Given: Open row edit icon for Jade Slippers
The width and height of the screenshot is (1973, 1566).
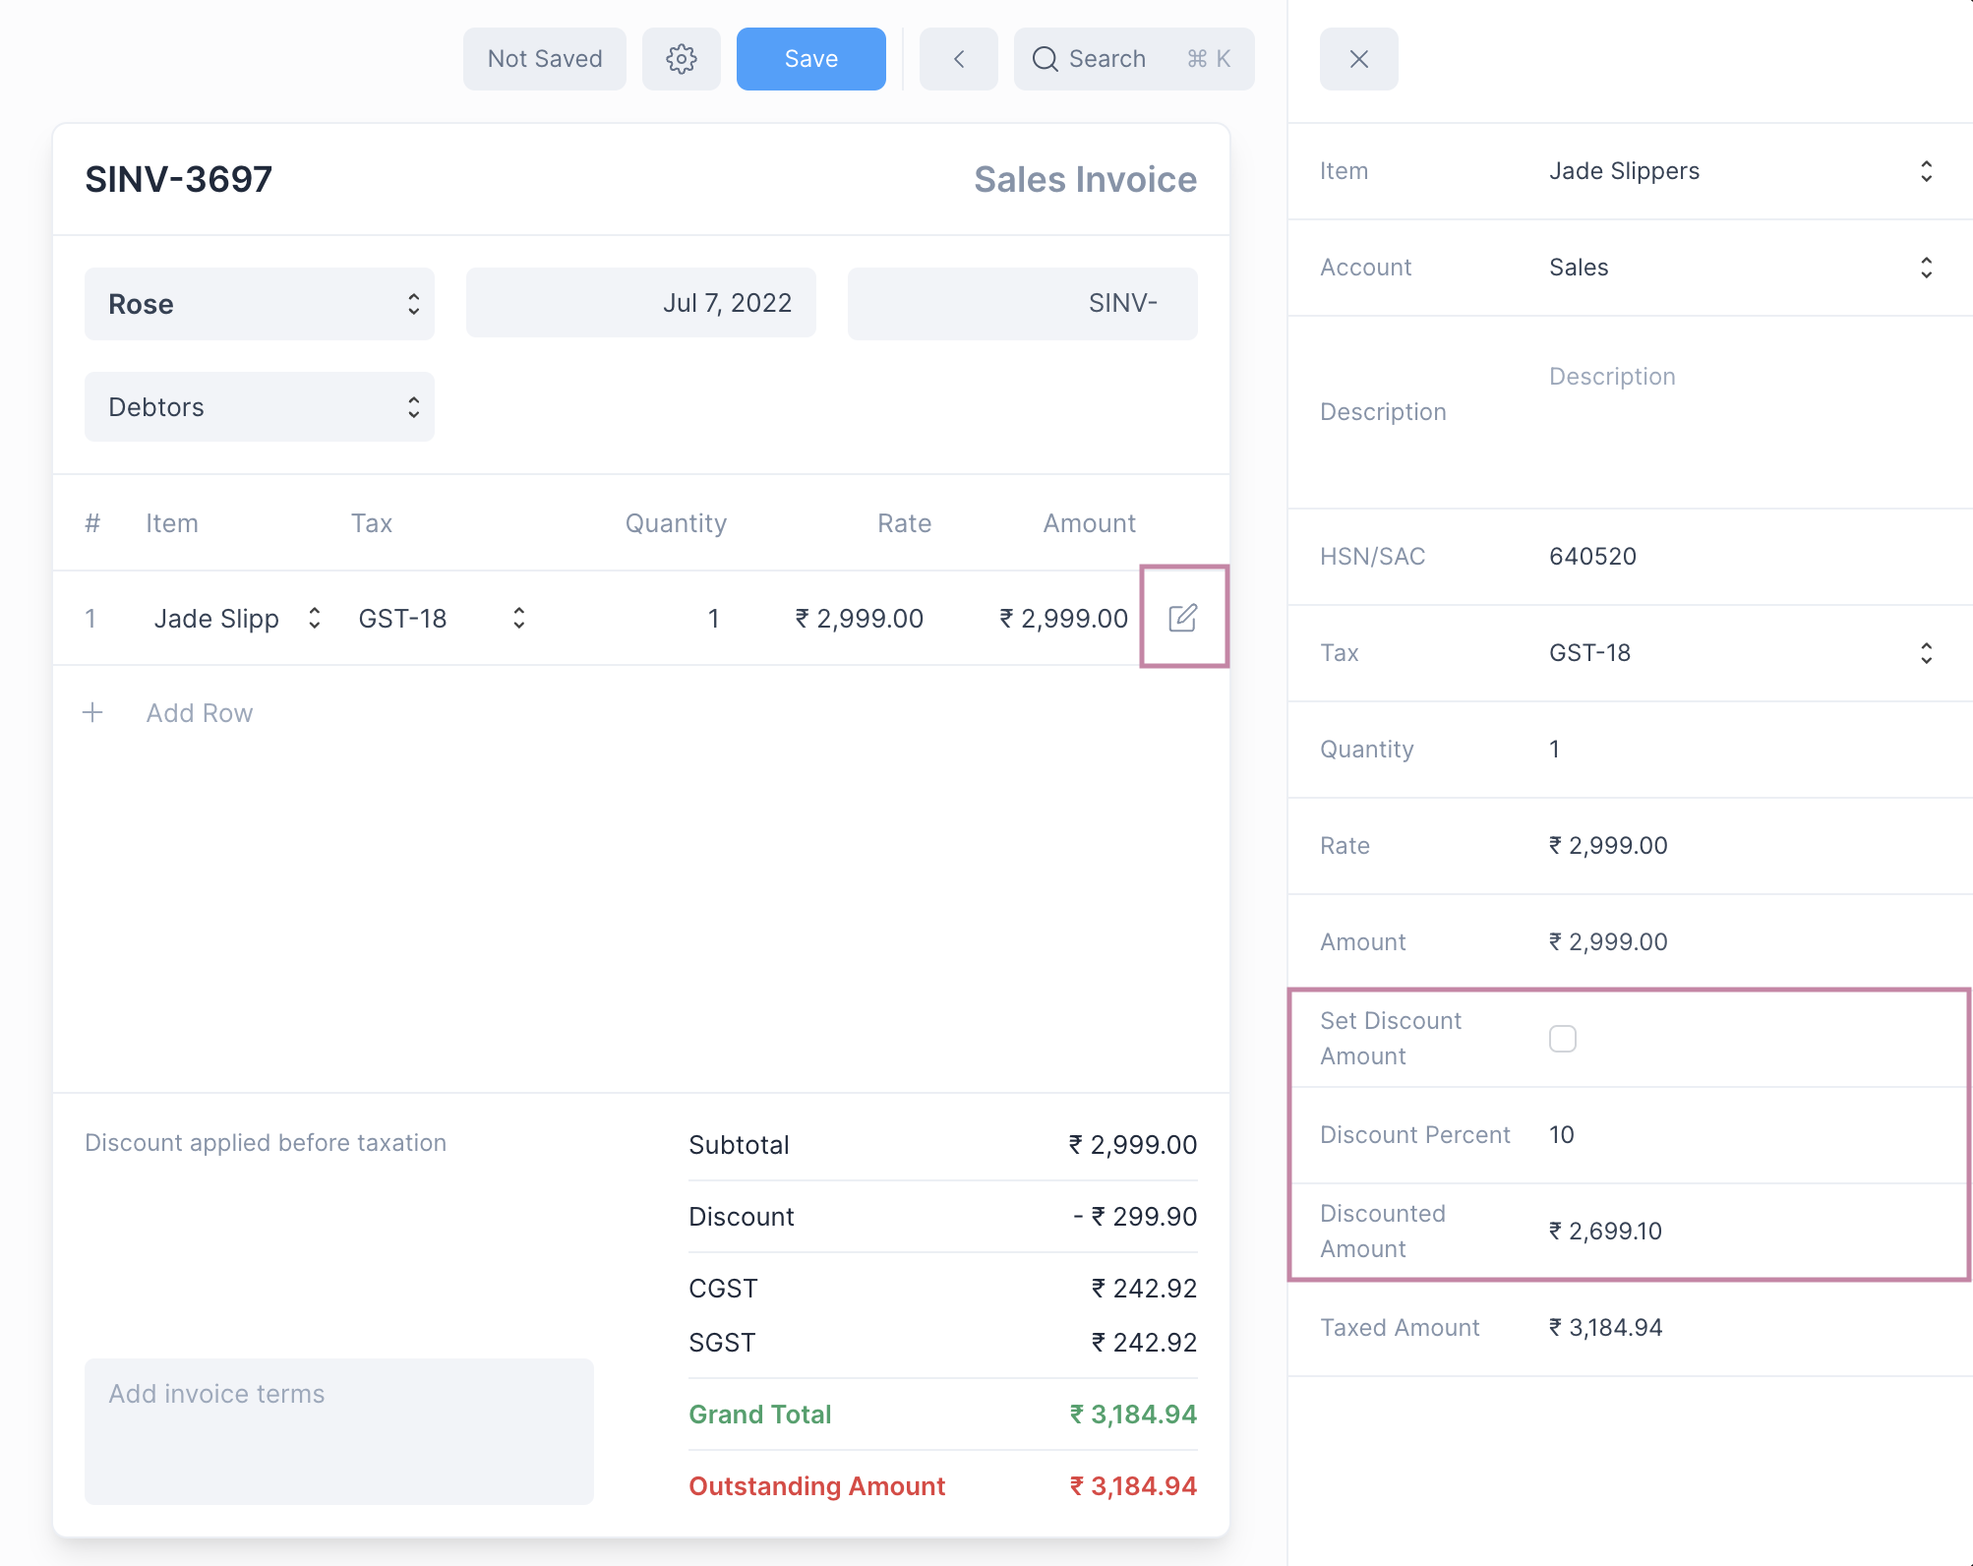Looking at the screenshot, I should click(x=1182, y=618).
